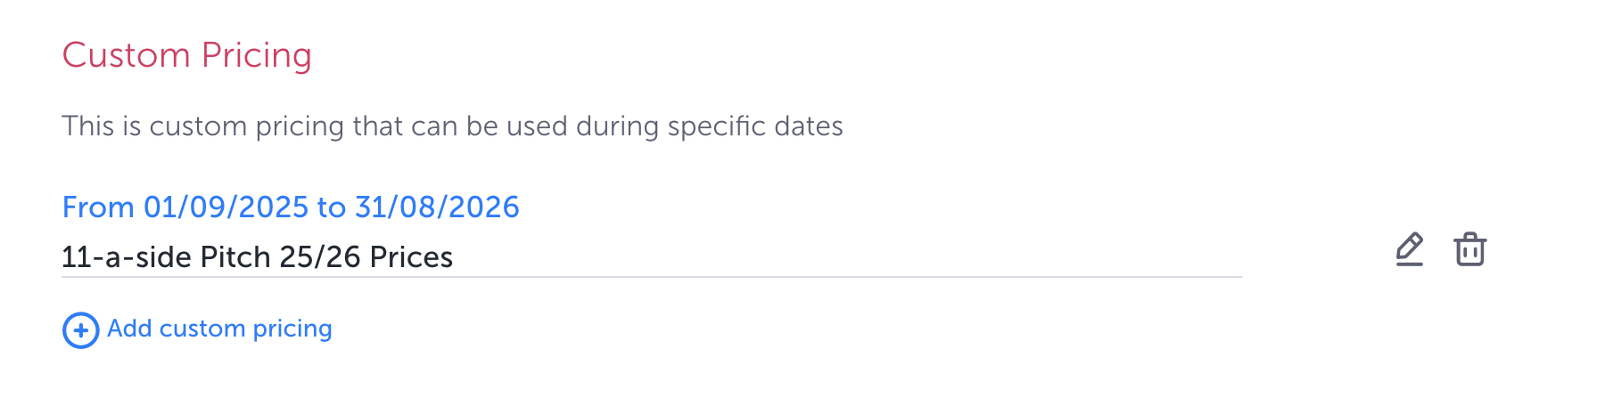Click the word pricing in the Add link
Screen dimensions: 1605x406
(292, 329)
